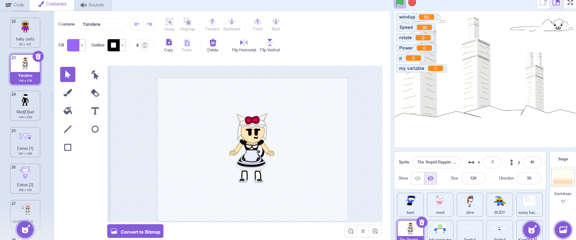Select the Circle tool
Screen dimensions: 576x240
(95, 129)
